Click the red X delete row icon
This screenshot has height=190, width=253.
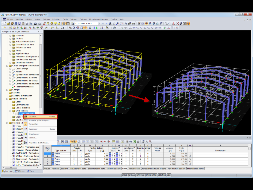click(101, 142)
